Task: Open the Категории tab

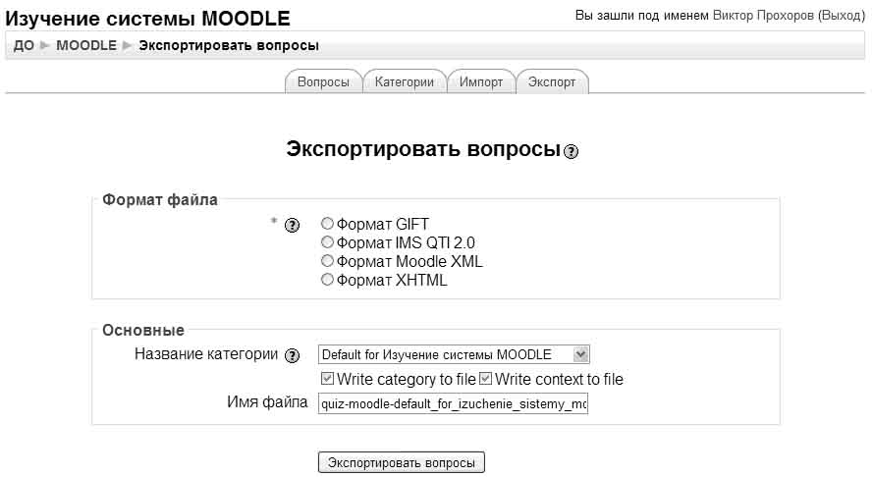Action: pyautogui.click(x=404, y=82)
